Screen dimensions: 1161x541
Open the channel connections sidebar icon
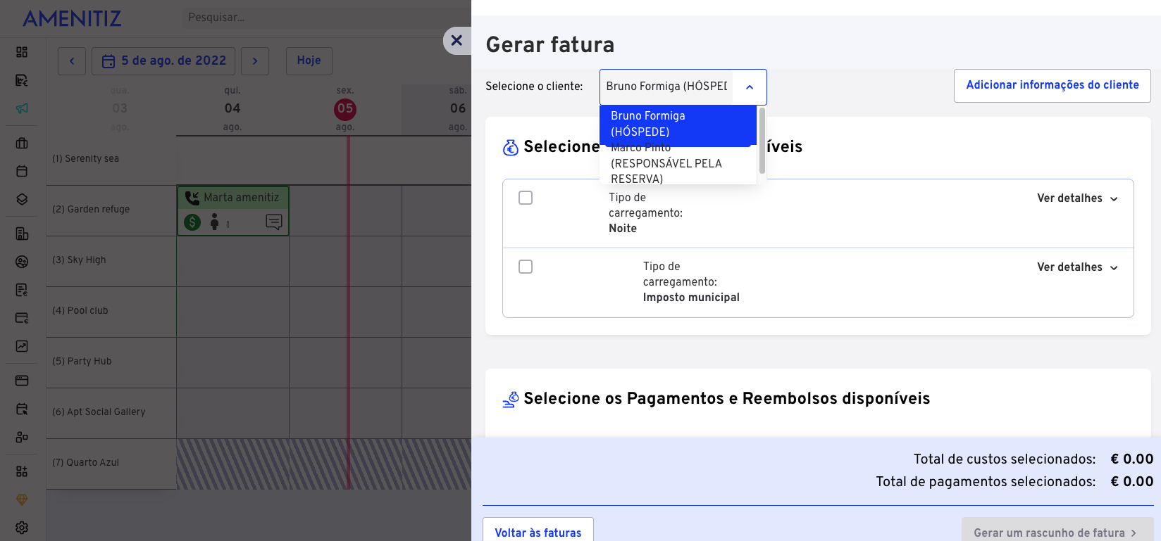pyautogui.click(x=22, y=437)
